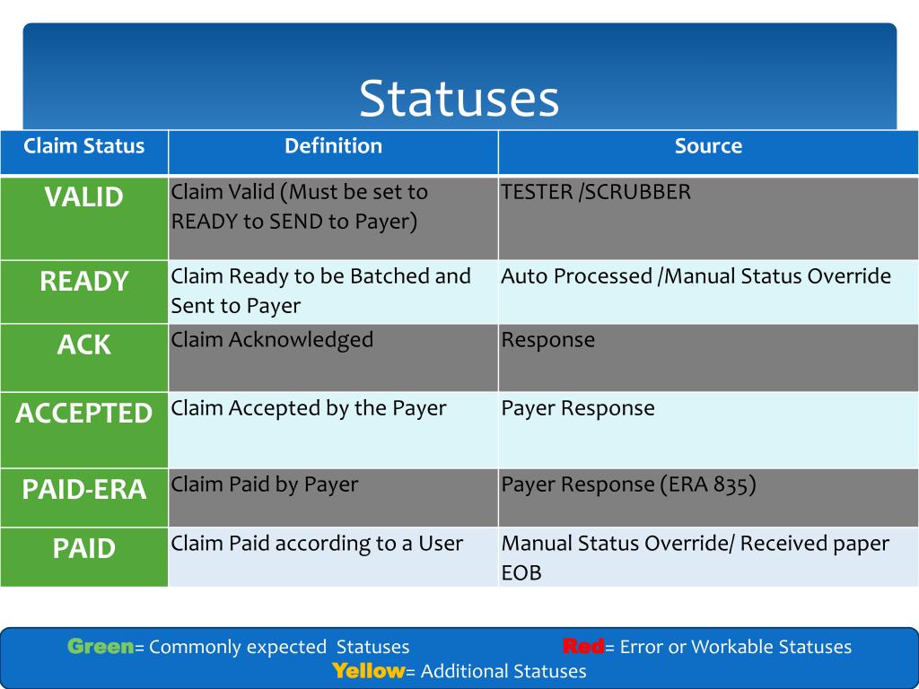Click the Yellow legend label

point(368,671)
